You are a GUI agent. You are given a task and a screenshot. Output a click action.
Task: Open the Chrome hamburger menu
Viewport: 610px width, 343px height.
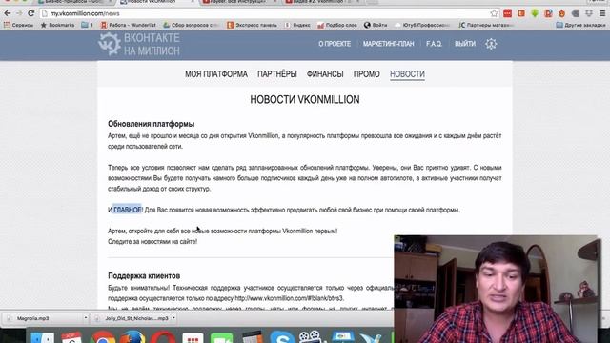tap(602, 13)
